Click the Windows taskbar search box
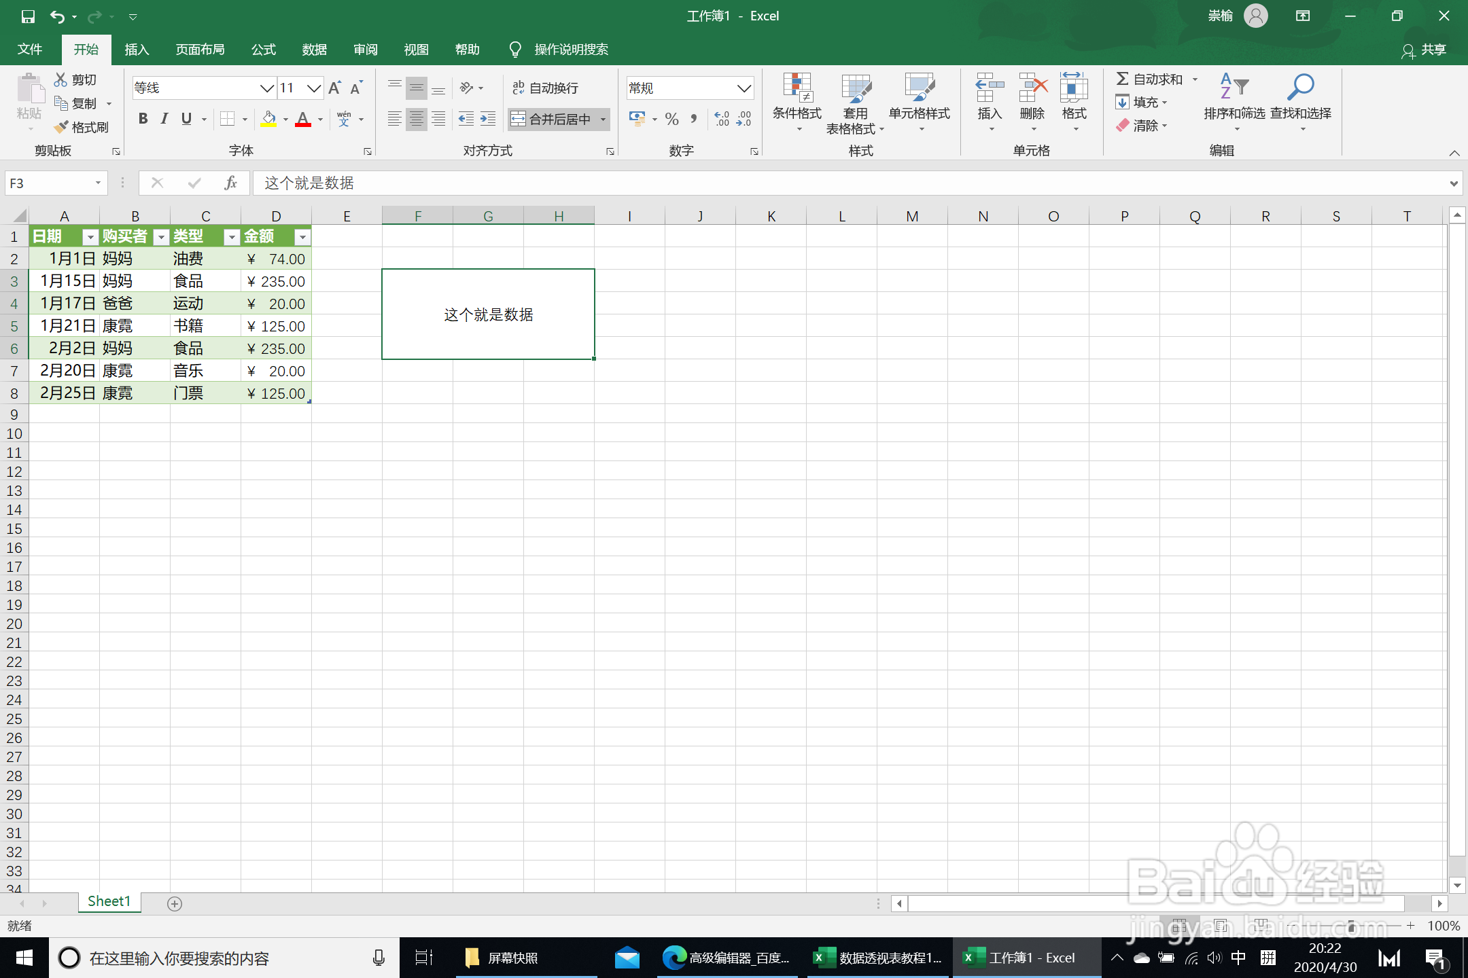Image resolution: width=1468 pixels, height=978 pixels. 224,958
